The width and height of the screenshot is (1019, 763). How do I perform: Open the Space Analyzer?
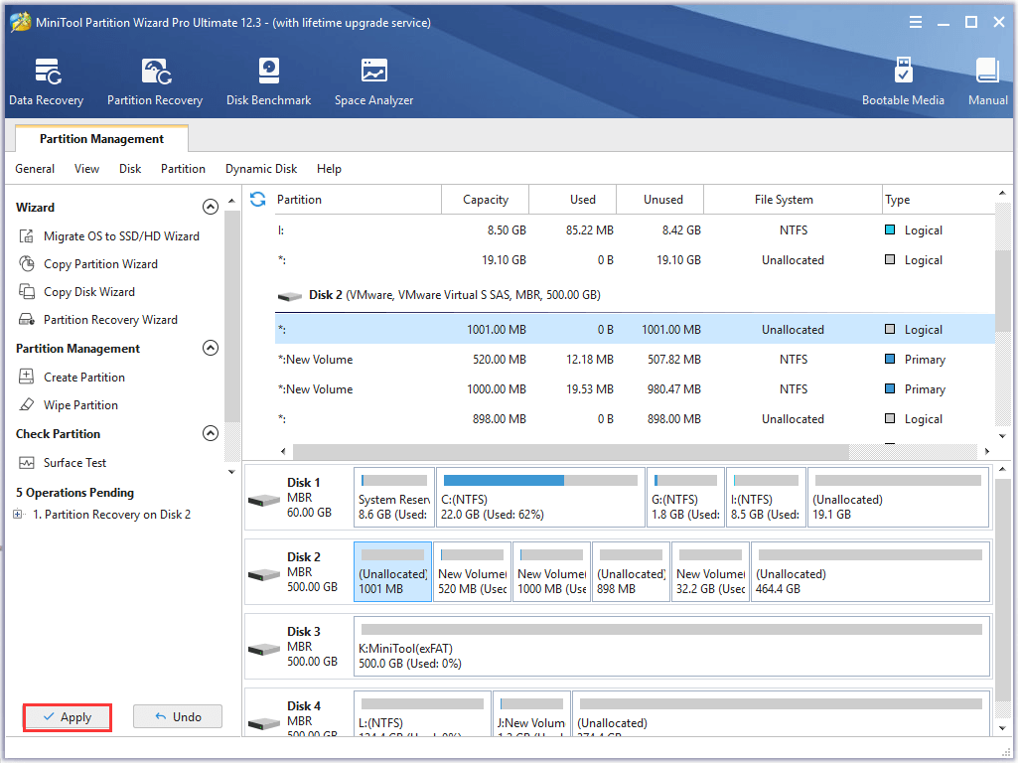point(373,79)
